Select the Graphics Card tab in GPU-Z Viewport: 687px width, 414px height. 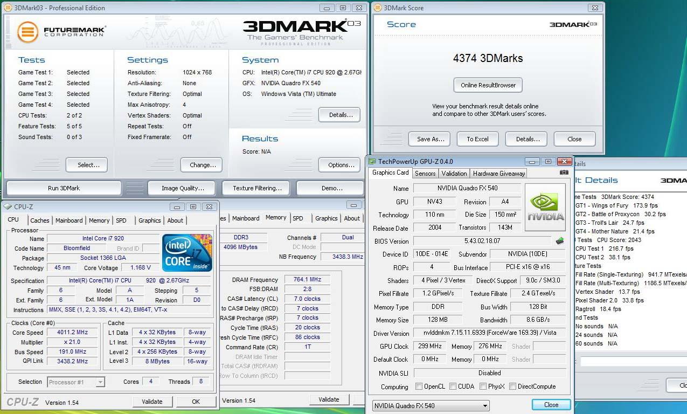pos(391,172)
